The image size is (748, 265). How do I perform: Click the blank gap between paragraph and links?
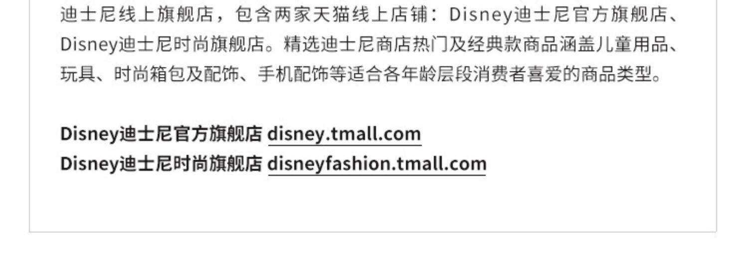click(373, 105)
